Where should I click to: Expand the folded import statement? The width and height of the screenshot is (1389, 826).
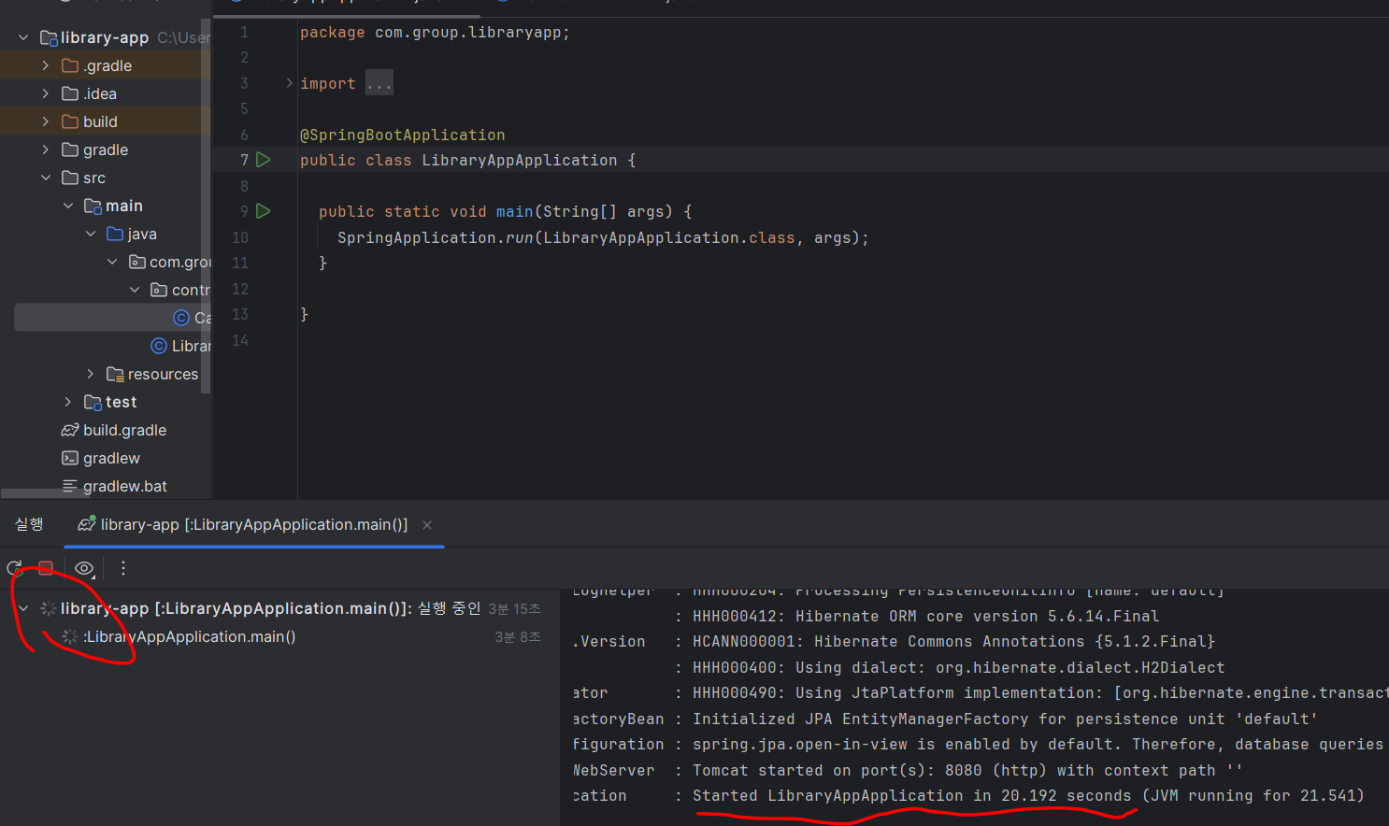coord(289,83)
